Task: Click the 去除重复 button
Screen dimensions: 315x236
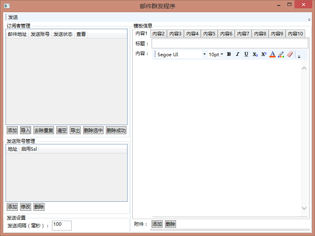Action: 44,131
